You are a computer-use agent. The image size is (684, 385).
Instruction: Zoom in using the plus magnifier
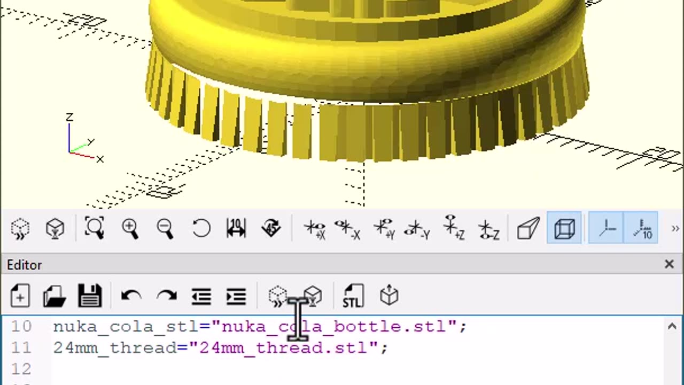tap(130, 229)
